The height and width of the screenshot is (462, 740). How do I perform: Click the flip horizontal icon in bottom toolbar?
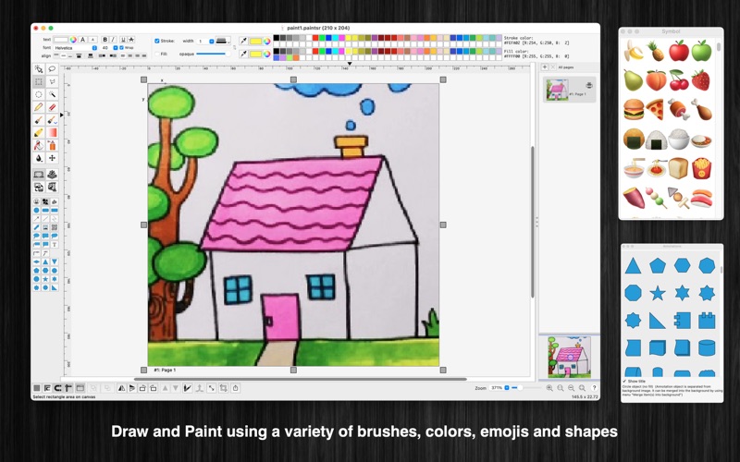121,388
